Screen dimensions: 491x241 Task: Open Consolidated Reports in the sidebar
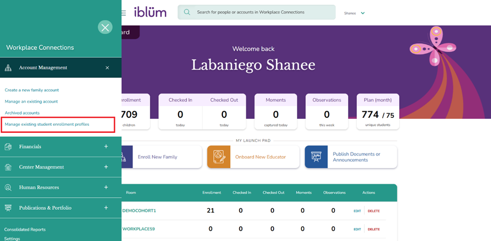(x=25, y=229)
